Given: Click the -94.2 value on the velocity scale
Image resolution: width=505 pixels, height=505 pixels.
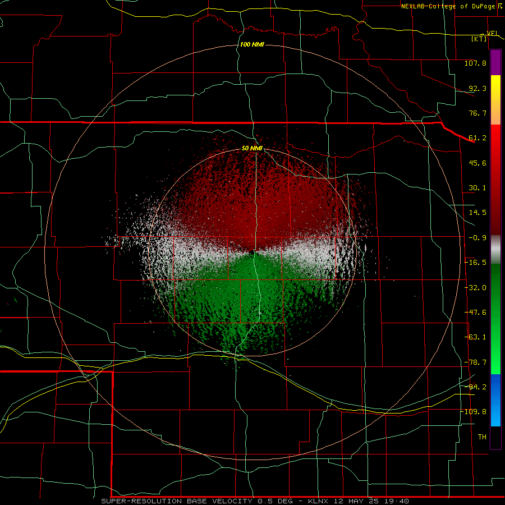Looking at the screenshot, I should tap(475, 387).
